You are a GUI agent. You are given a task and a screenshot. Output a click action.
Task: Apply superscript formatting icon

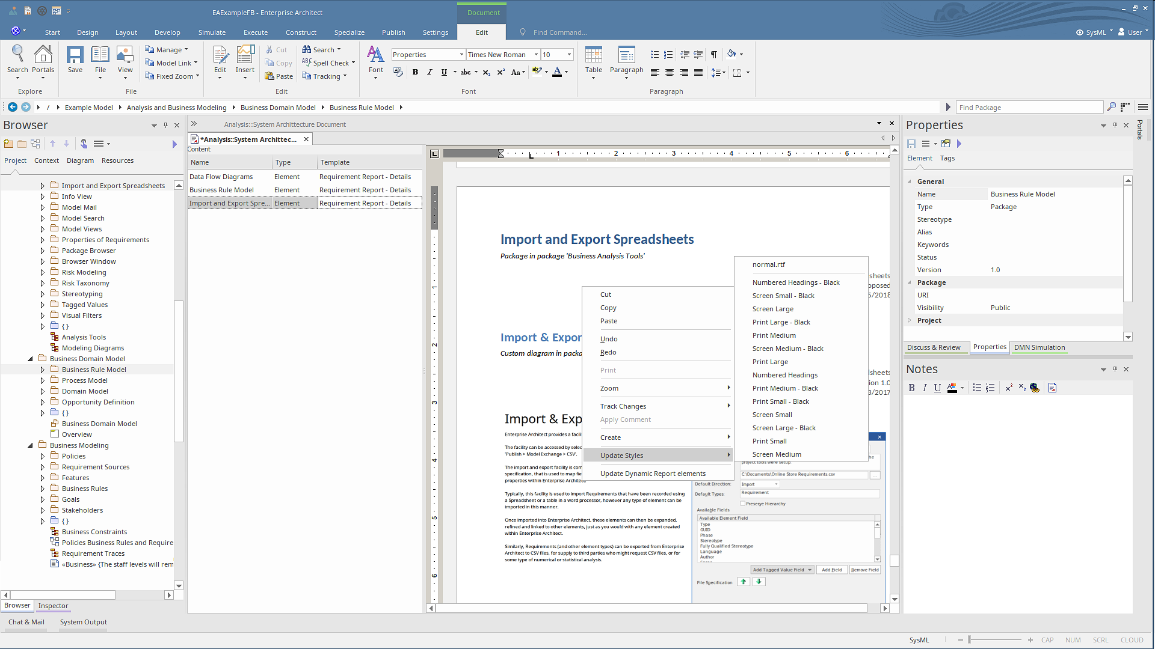[500, 72]
